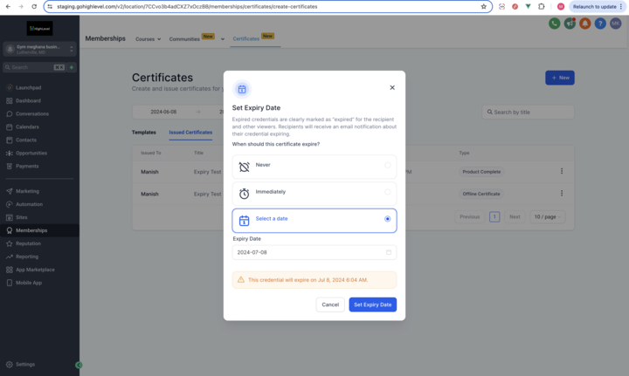Screen dimensions: 629x376
Task: Click the help question mark icon
Action: coord(600,24)
